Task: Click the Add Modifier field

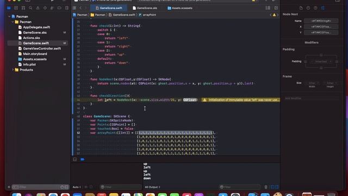Action: [x=312, y=98]
